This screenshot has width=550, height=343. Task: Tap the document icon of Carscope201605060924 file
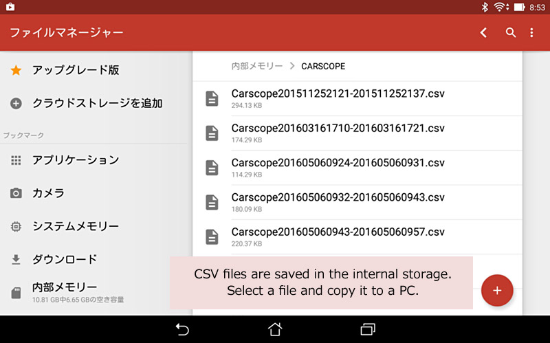[212, 168]
